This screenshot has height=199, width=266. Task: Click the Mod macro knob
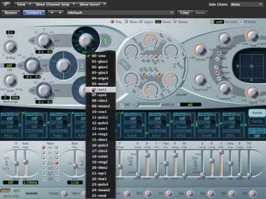tap(147, 193)
